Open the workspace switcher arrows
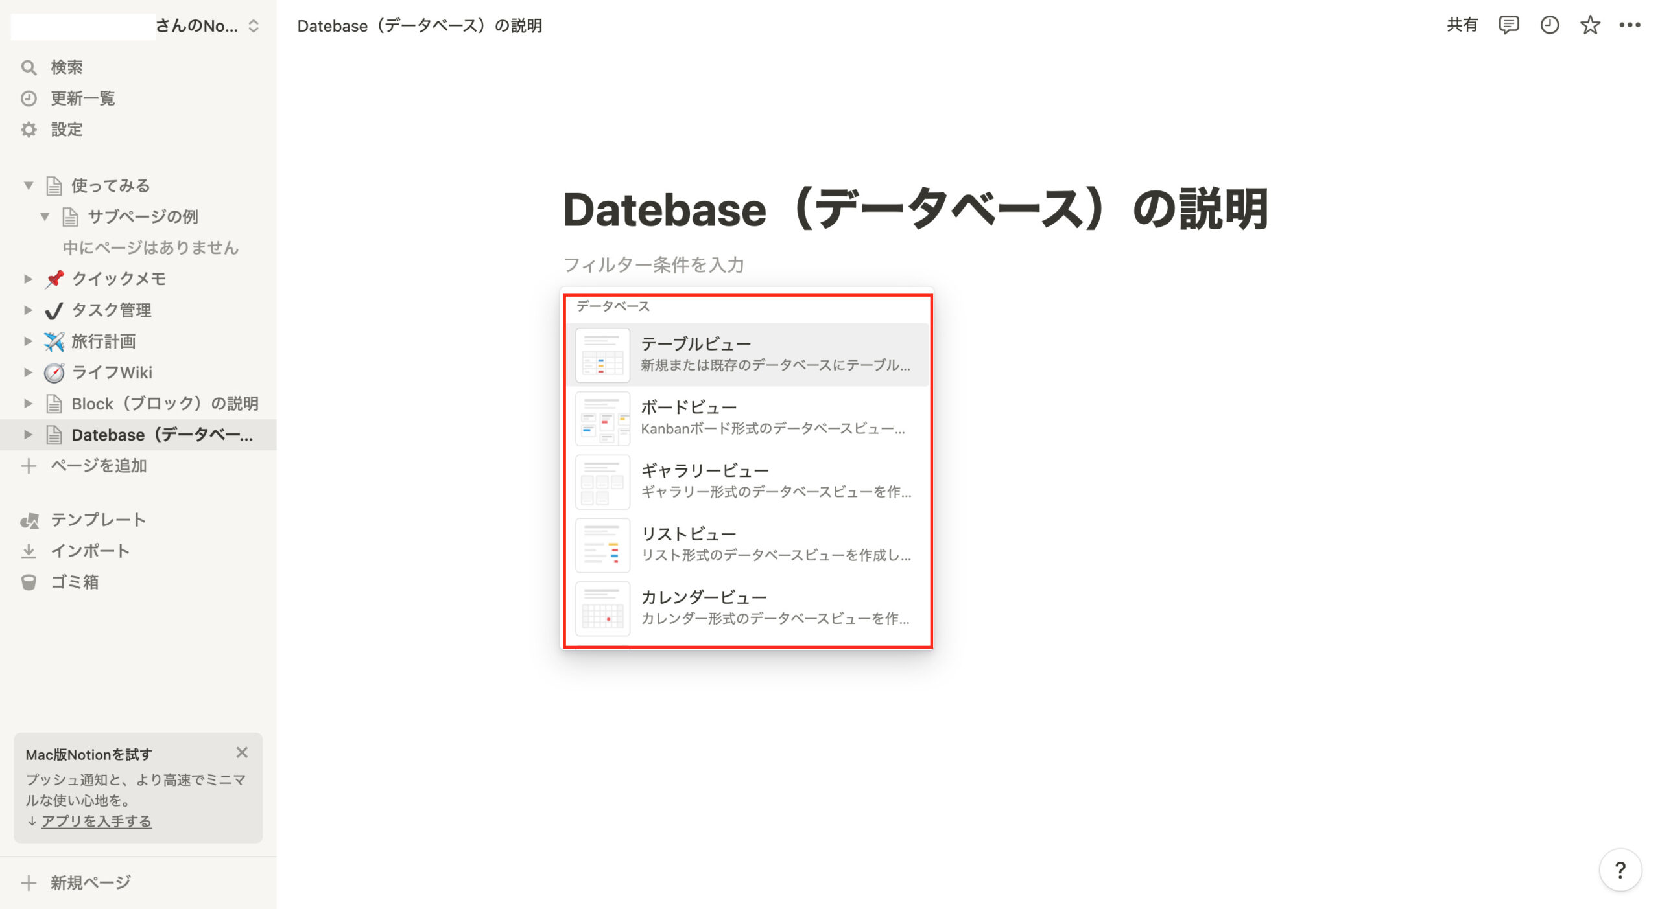Image resolution: width=1660 pixels, height=909 pixels. pyautogui.click(x=254, y=26)
